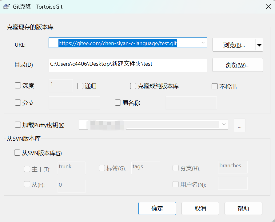Click the 帮助 button
Image resolution: width=275 pixels, height=222 pixels.
[x=243, y=208]
